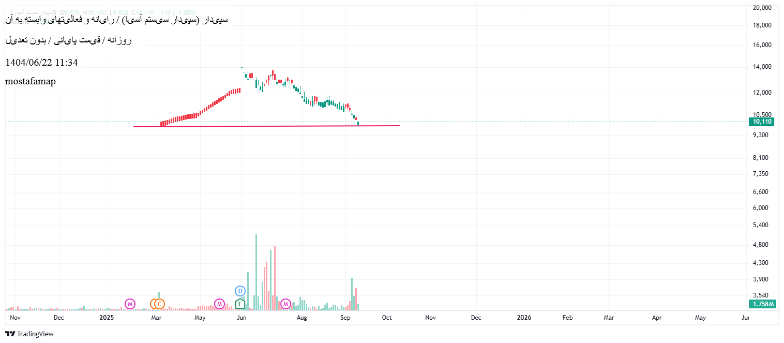Select the front orange C event marker
784x343 pixels.
point(160,304)
